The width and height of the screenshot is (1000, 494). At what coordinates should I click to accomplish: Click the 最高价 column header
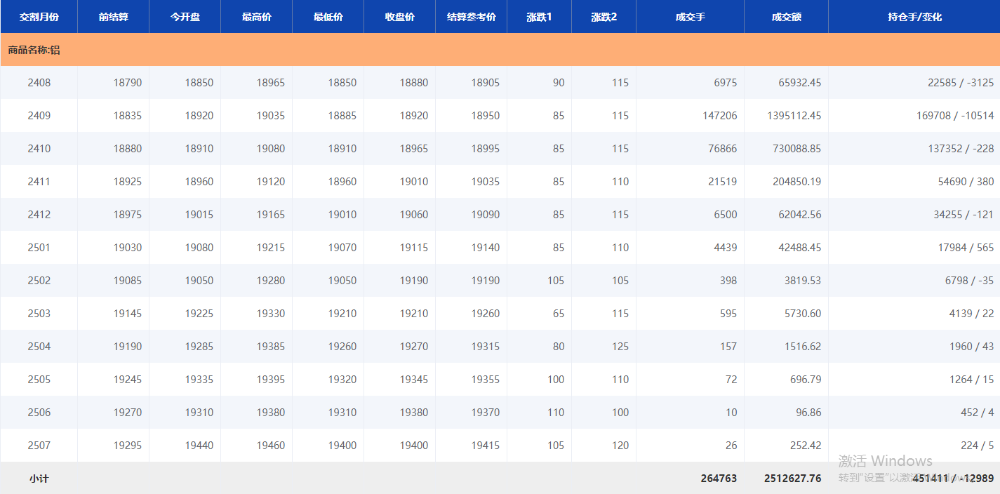pyautogui.click(x=256, y=17)
